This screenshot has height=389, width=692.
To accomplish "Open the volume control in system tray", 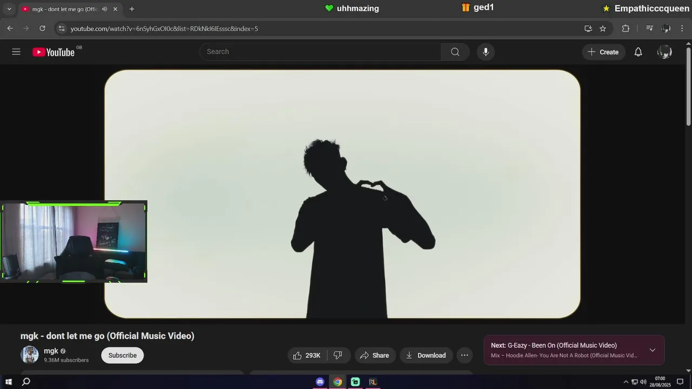I will 643,382.
